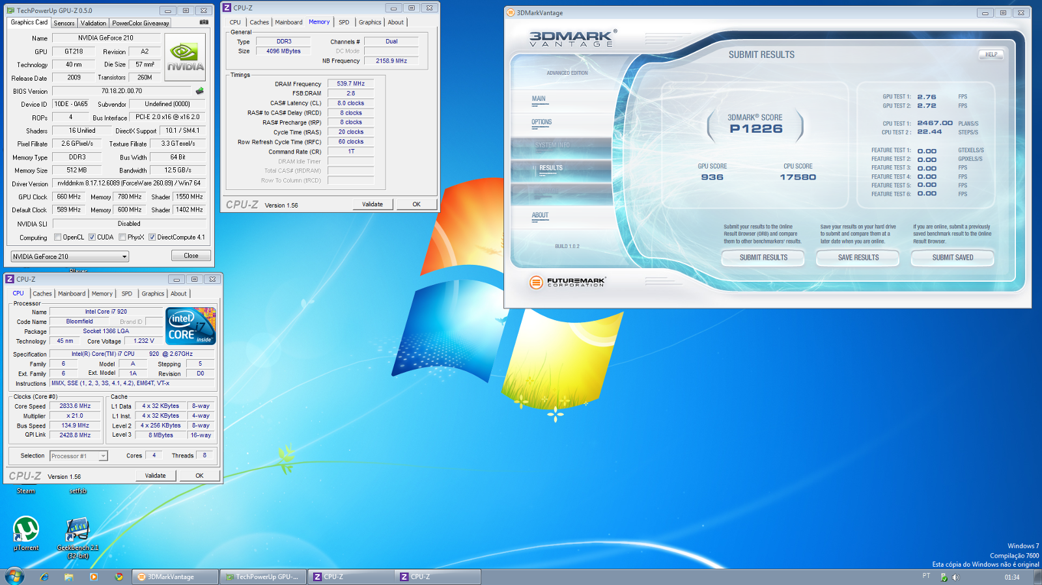Click the BIOS save chip icon in GPU-Z
The width and height of the screenshot is (1042, 585).
200,91
